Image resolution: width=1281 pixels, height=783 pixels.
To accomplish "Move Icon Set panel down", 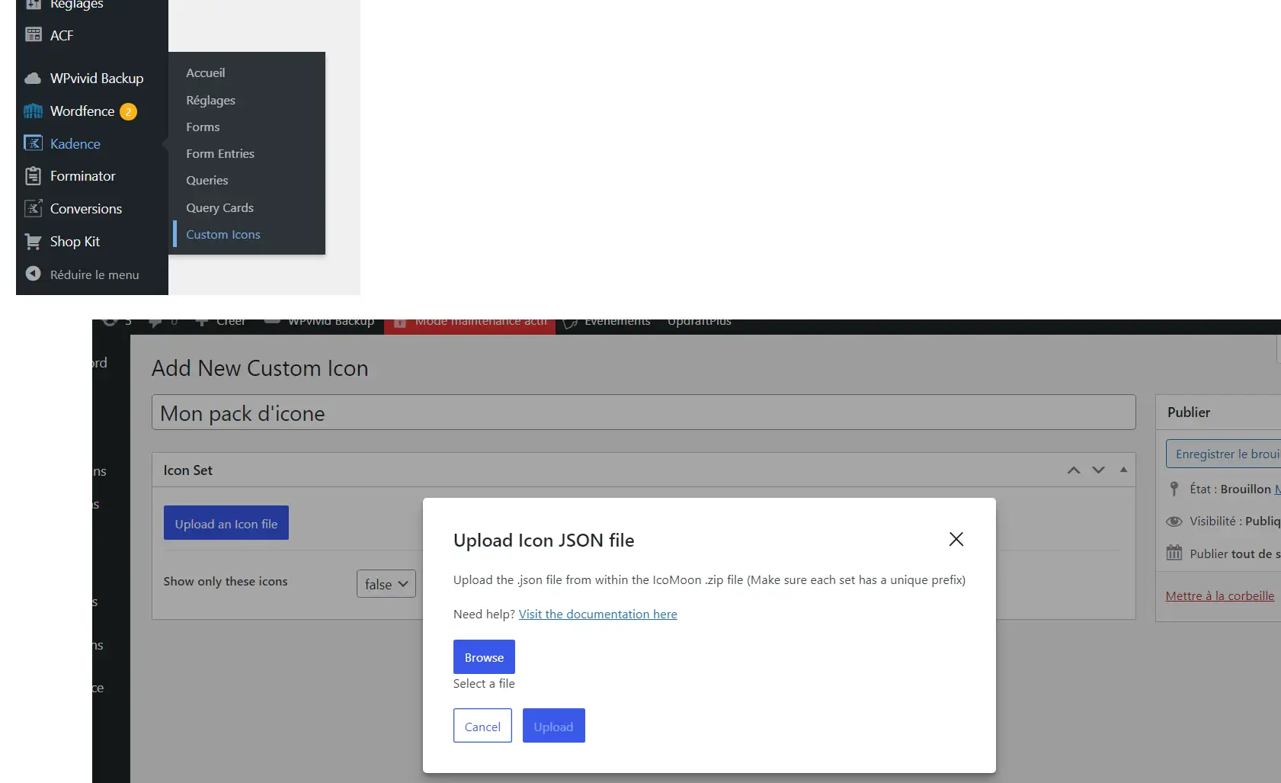I will coord(1098,470).
